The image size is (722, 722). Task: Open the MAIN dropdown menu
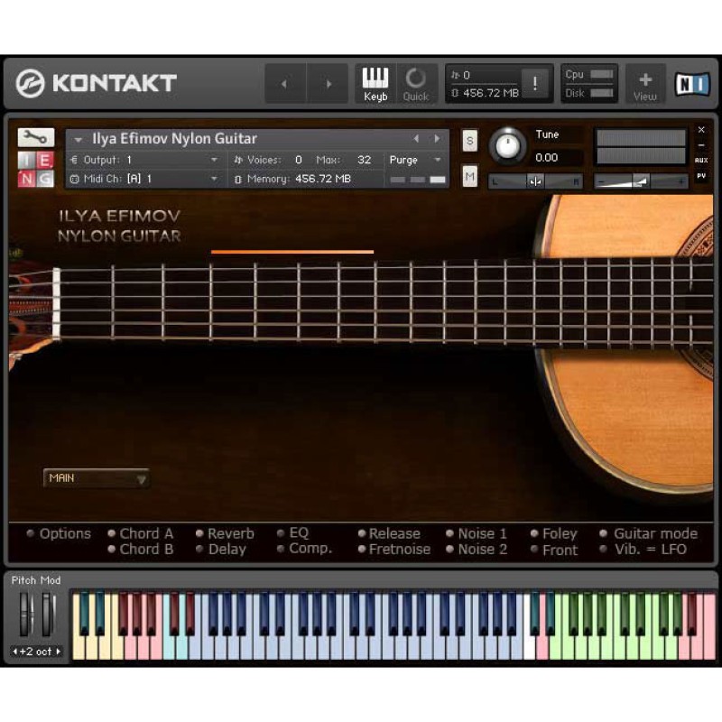(x=97, y=478)
